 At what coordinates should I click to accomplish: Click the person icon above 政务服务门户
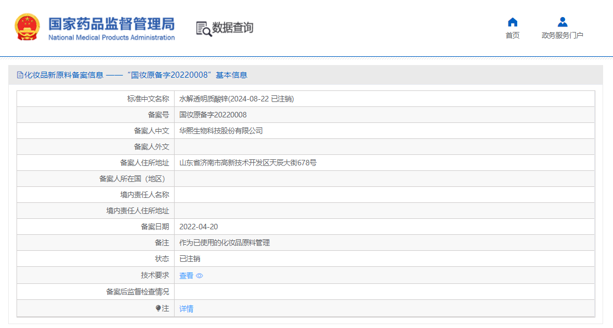pos(563,22)
